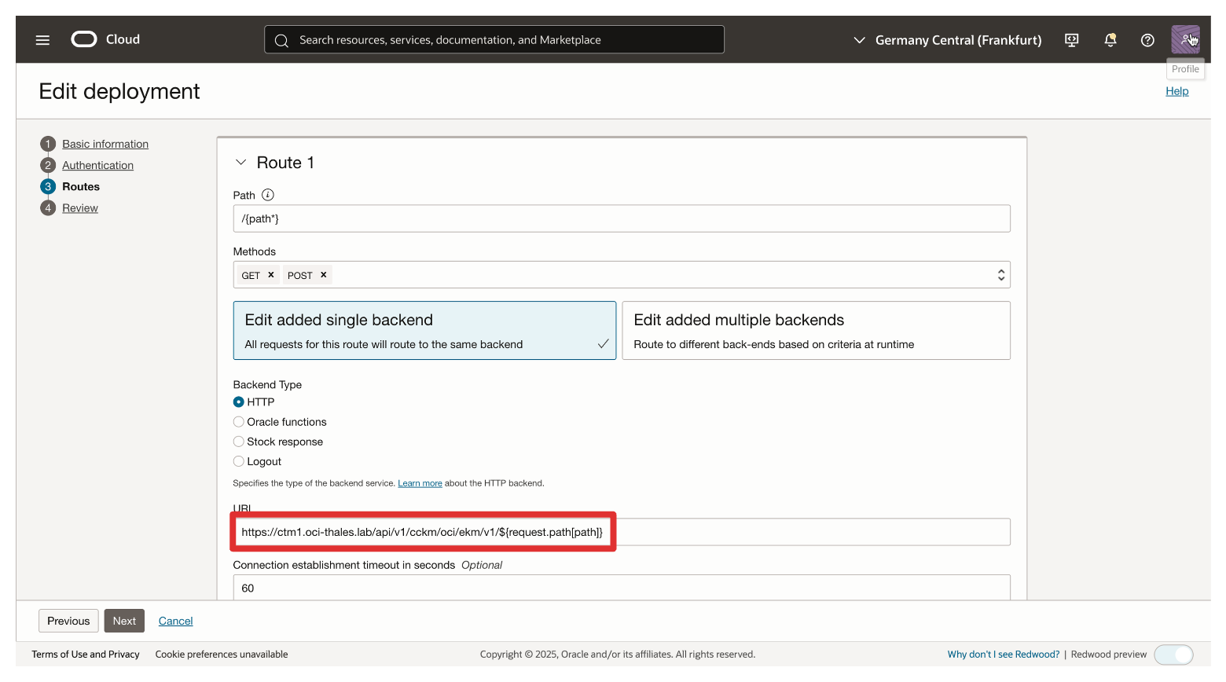Remove the GET method tag
This screenshot has width=1226, height=682.
click(271, 275)
